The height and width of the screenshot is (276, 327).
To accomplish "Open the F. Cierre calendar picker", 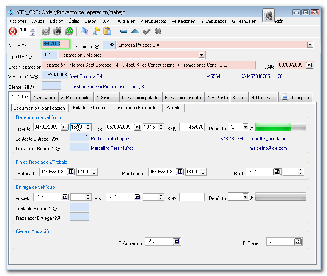I will [x=298, y=241].
